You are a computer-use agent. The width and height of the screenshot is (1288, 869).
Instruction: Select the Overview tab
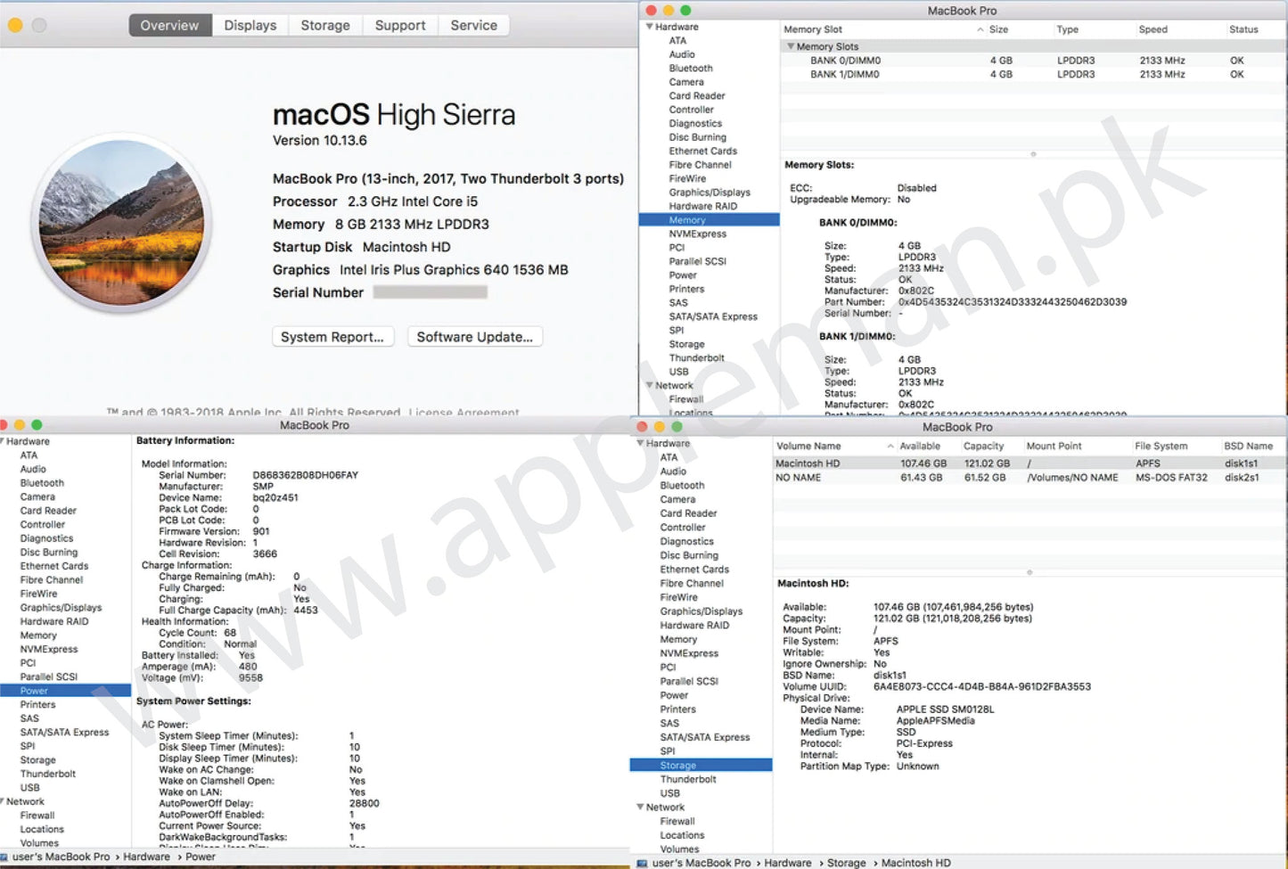coord(169,25)
